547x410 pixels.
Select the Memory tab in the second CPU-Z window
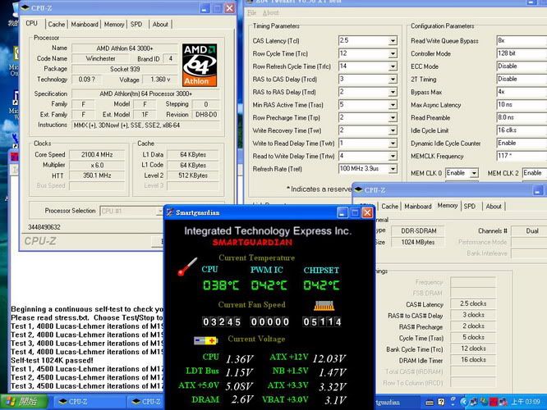pyautogui.click(x=448, y=206)
